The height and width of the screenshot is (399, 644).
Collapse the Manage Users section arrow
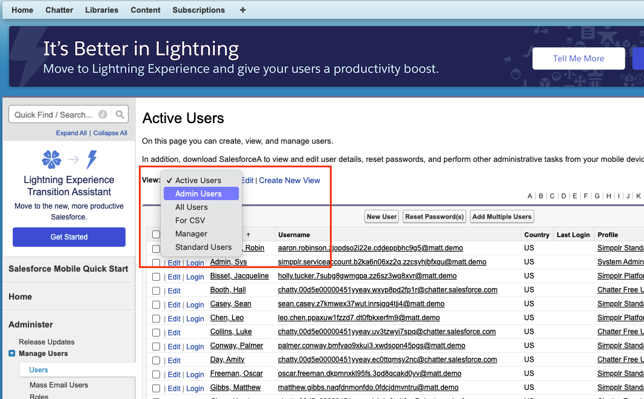(12, 354)
